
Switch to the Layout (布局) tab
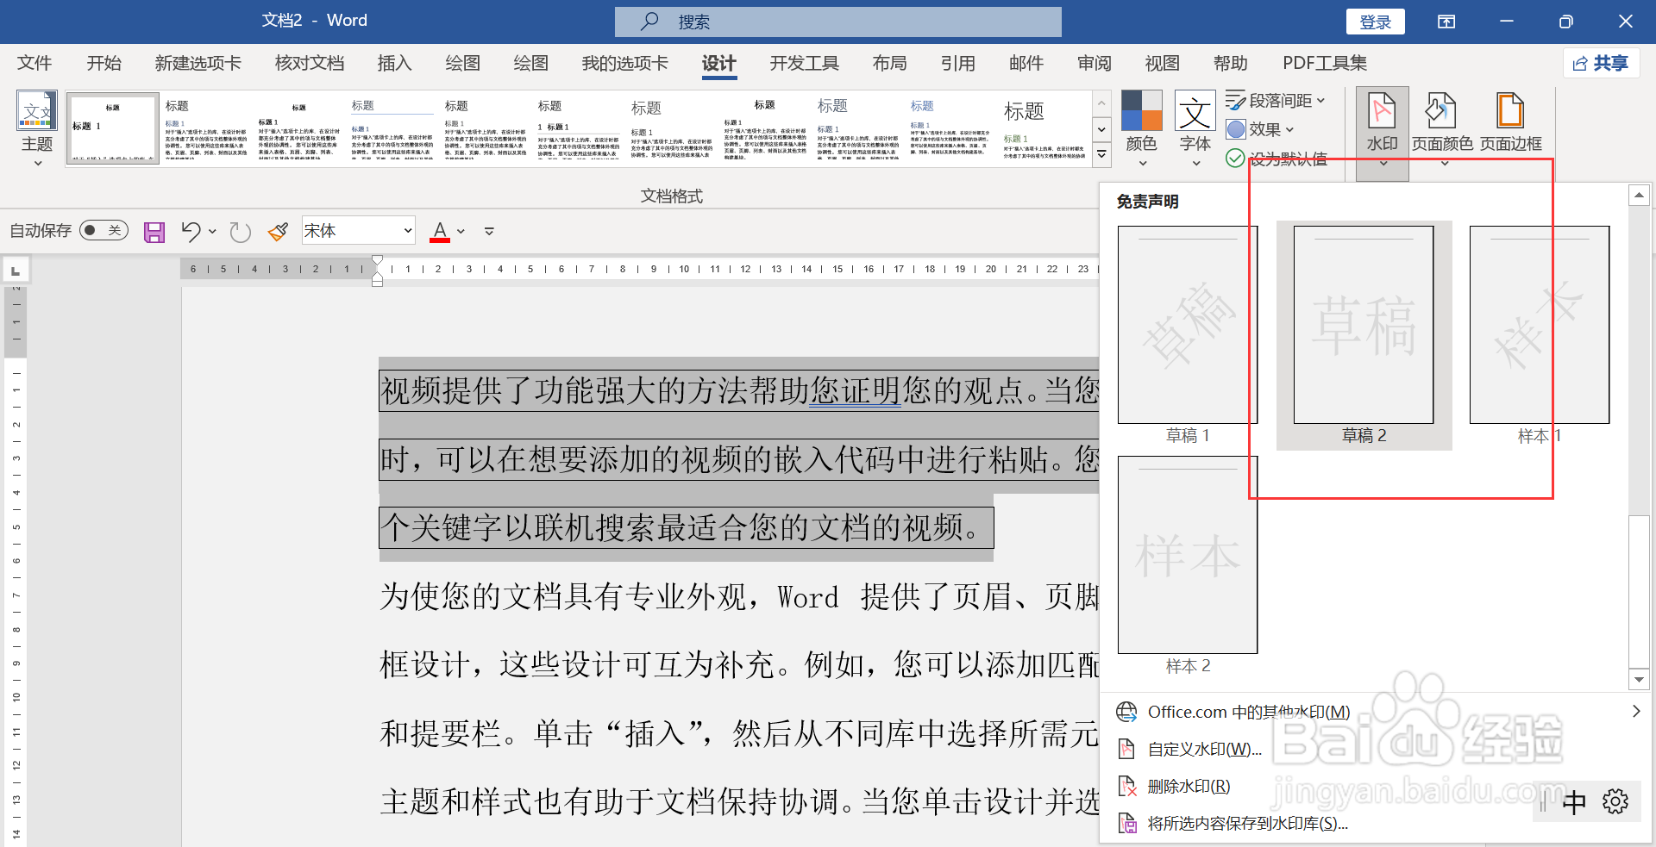889,63
